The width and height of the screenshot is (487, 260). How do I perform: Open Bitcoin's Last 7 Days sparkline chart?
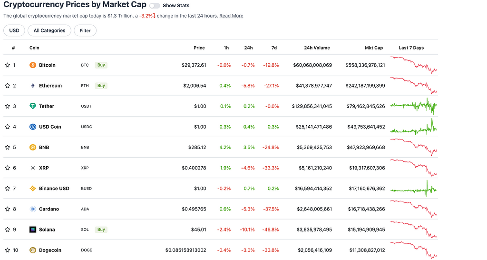click(413, 65)
